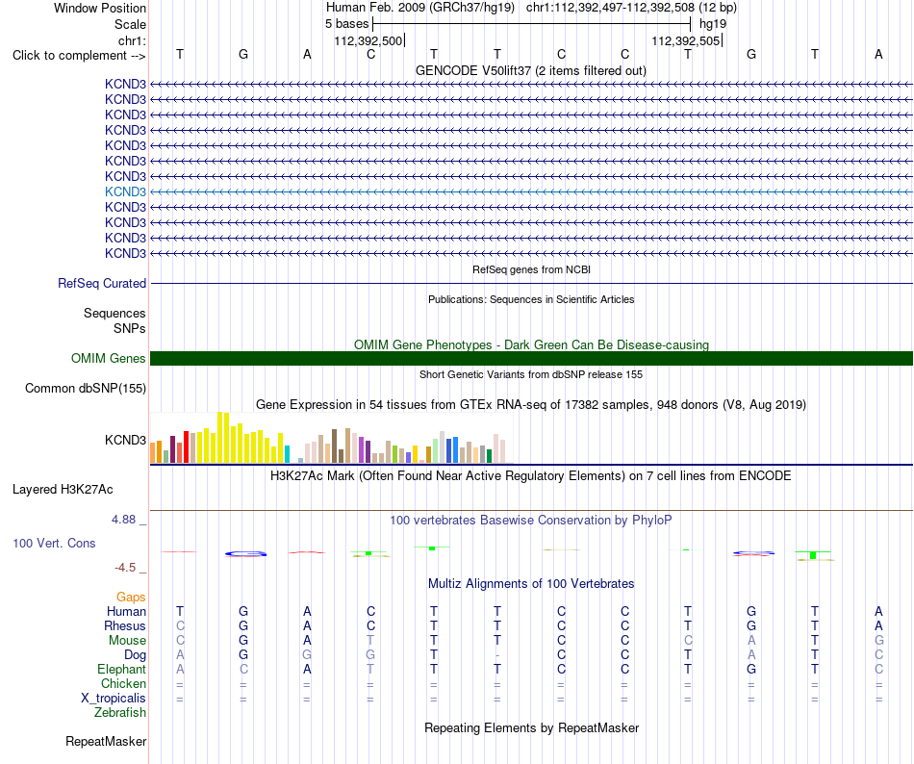The image size is (914, 764).
Task: Click the KCND3 label beside the GTEx bar chart
Action: tap(125, 440)
